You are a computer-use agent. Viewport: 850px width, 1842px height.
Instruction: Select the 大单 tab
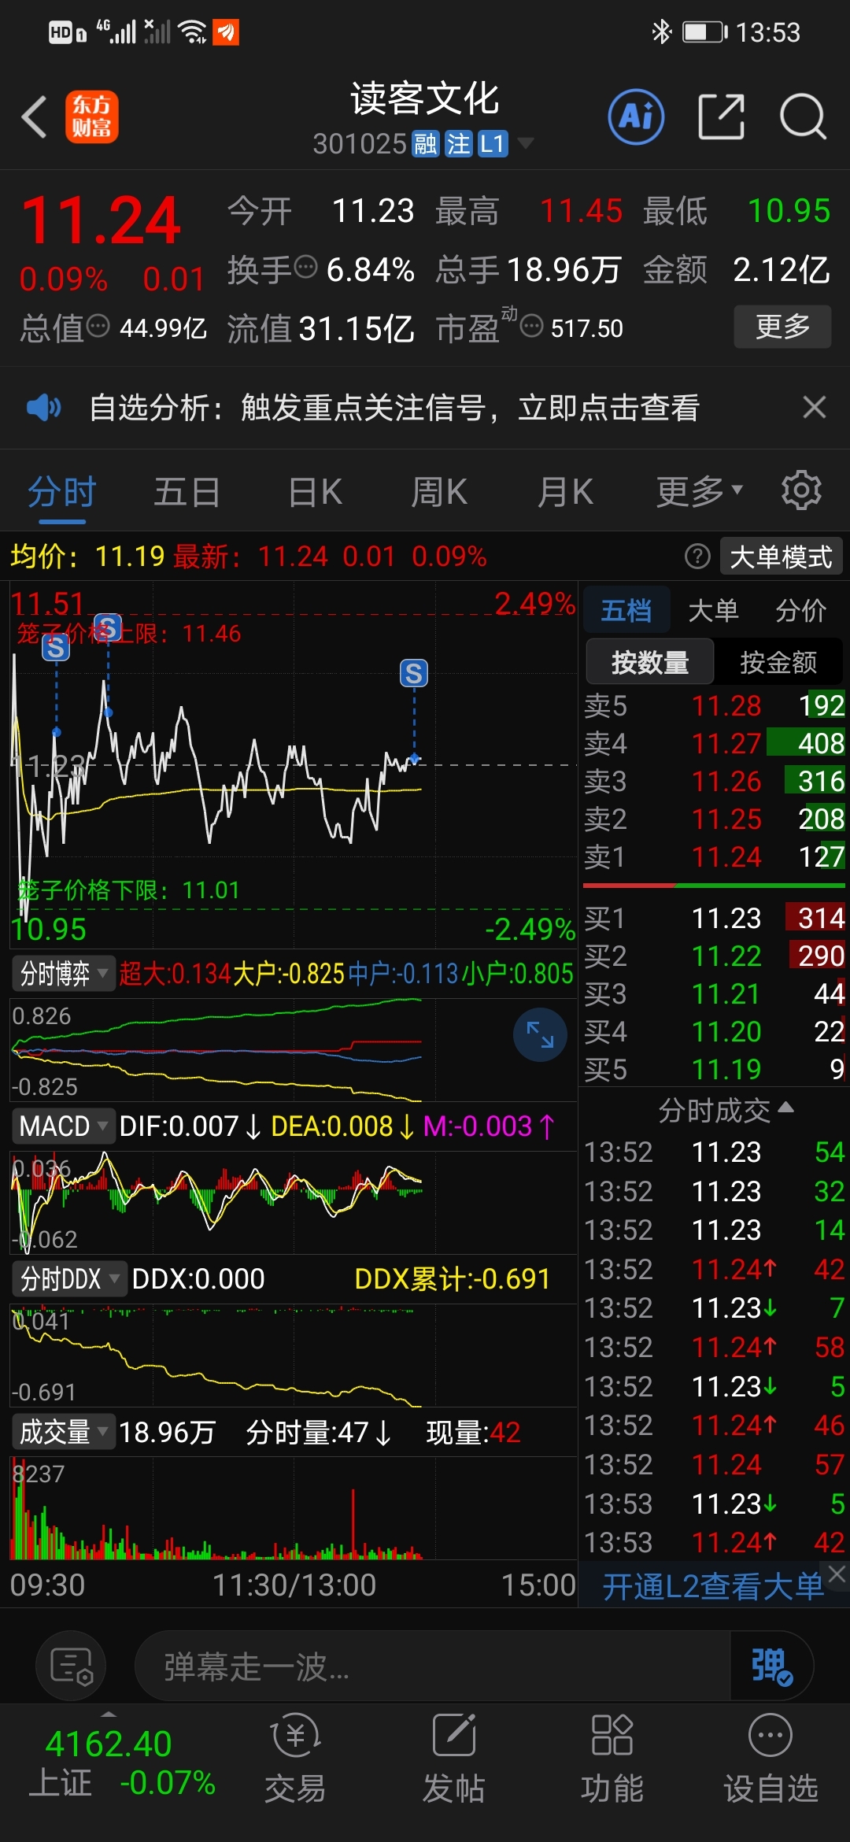713,610
